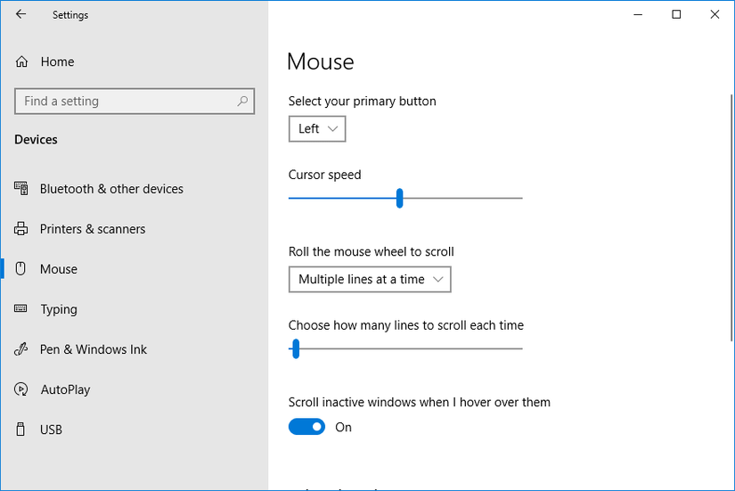This screenshot has width=735, height=491.
Task: Click the Bluetooth & other devices icon
Action: pos(21,189)
